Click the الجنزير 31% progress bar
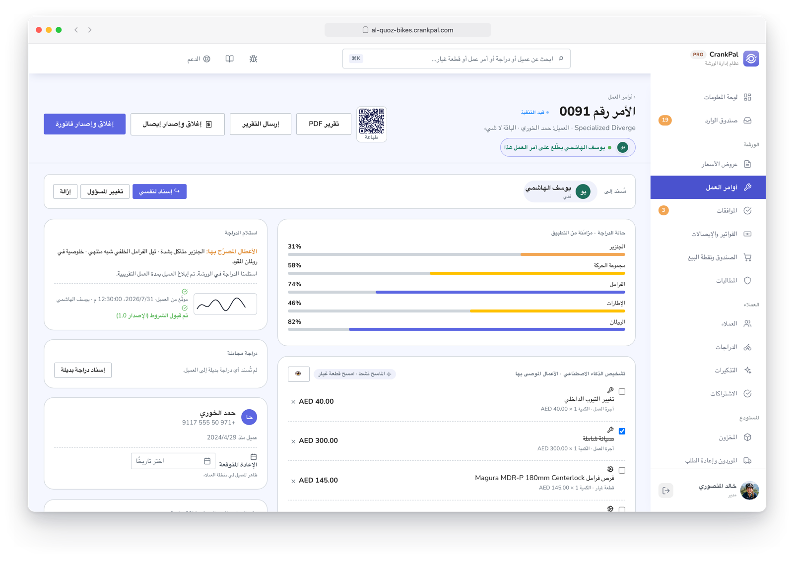Image resolution: width=794 pixels, height=561 pixels. coord(456,254)
